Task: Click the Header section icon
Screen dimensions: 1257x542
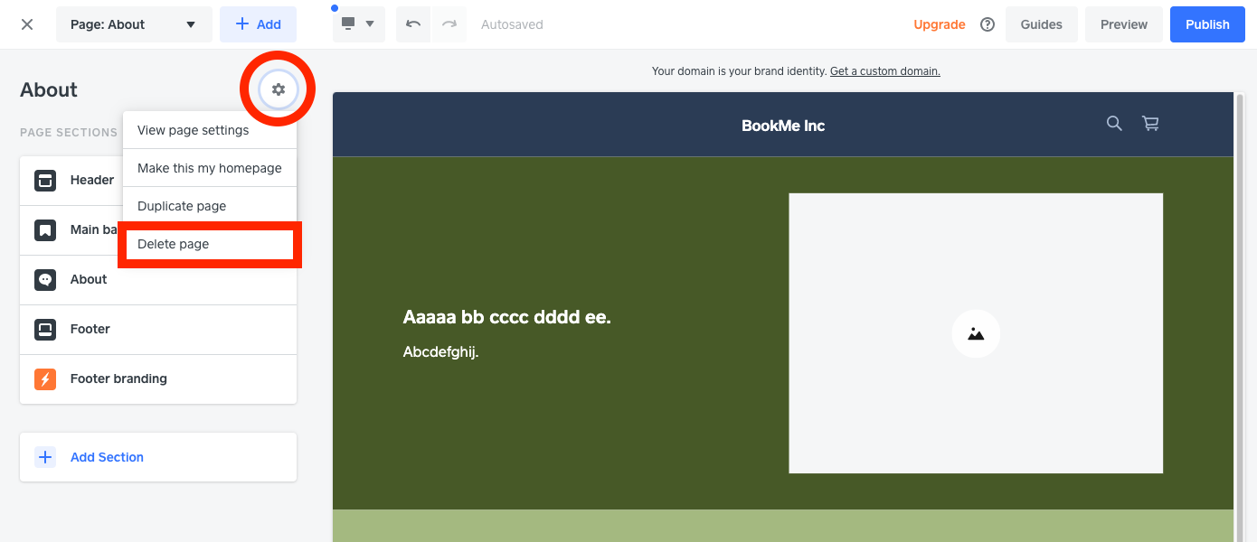Action: tap(45, 180)
